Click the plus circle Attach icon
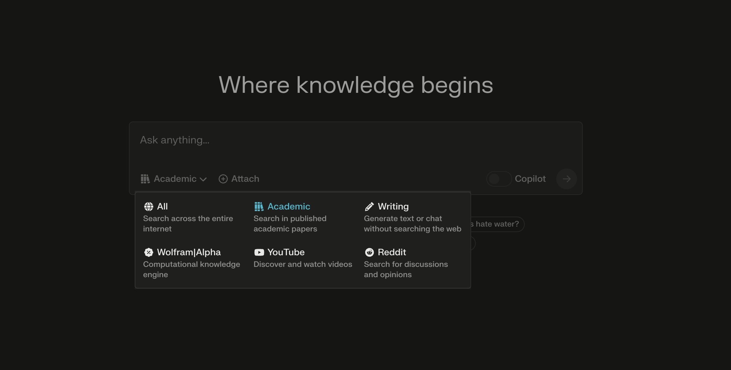This screenshot has height=370, width=731. point(223,179)
